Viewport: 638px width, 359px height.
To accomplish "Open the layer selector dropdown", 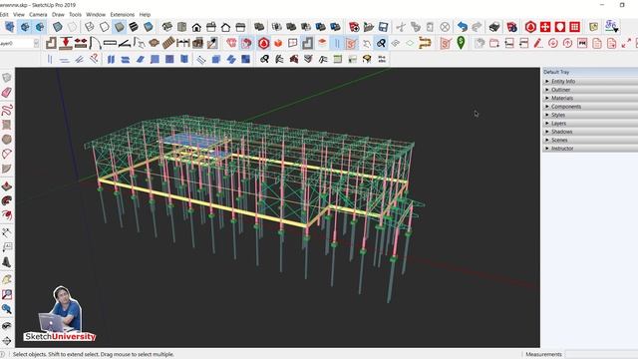I will click(x=36, y=43).
